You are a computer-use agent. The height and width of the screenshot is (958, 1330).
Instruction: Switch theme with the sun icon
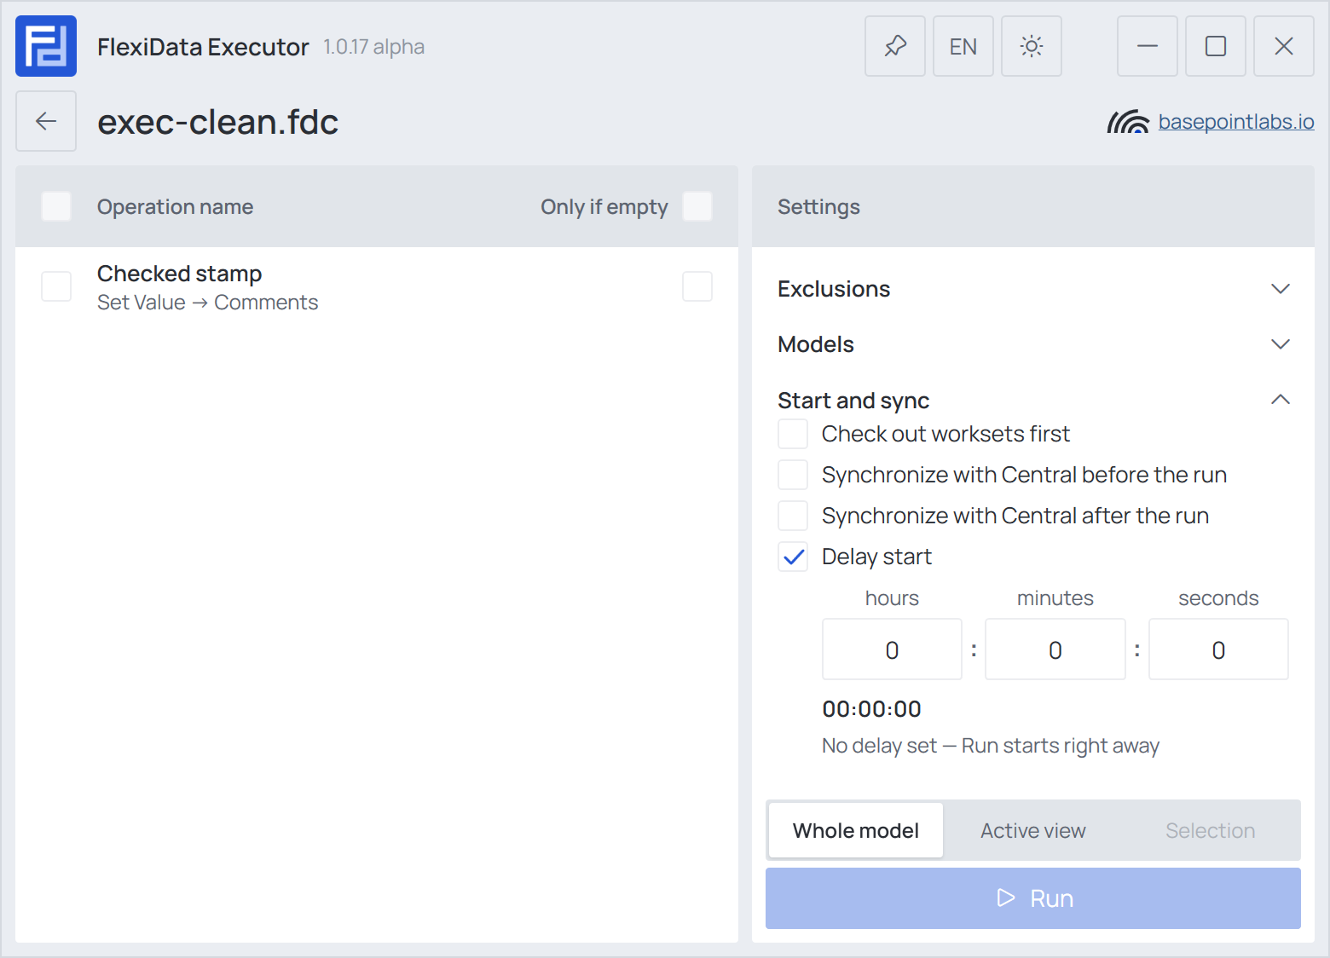point(1032,46)
